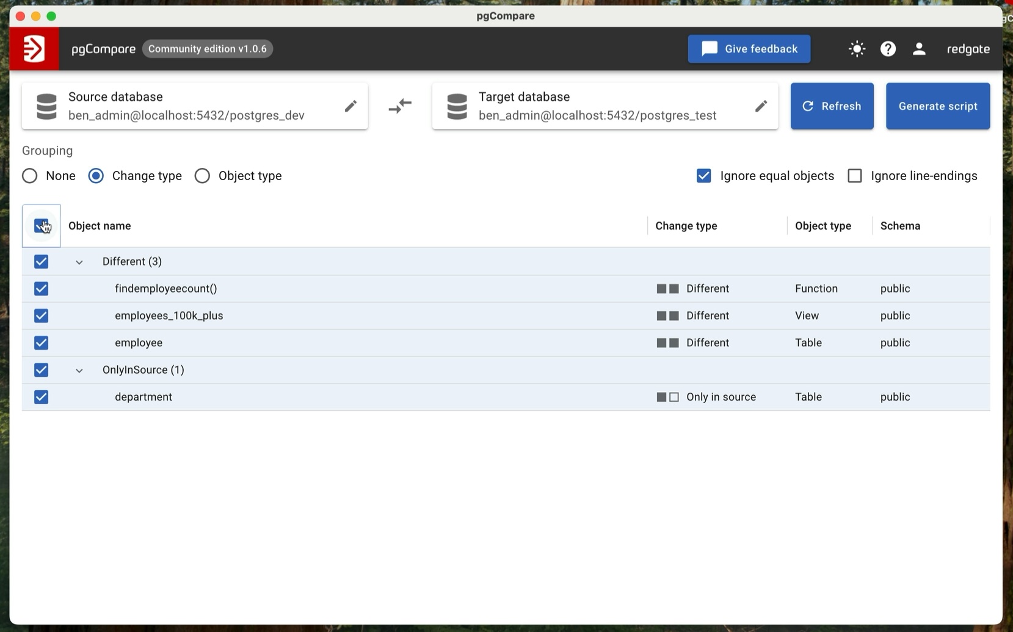Click Table type cell in department row
Image resolution: width=1013 pixels, height=632 pixels.
coord(808,397)
